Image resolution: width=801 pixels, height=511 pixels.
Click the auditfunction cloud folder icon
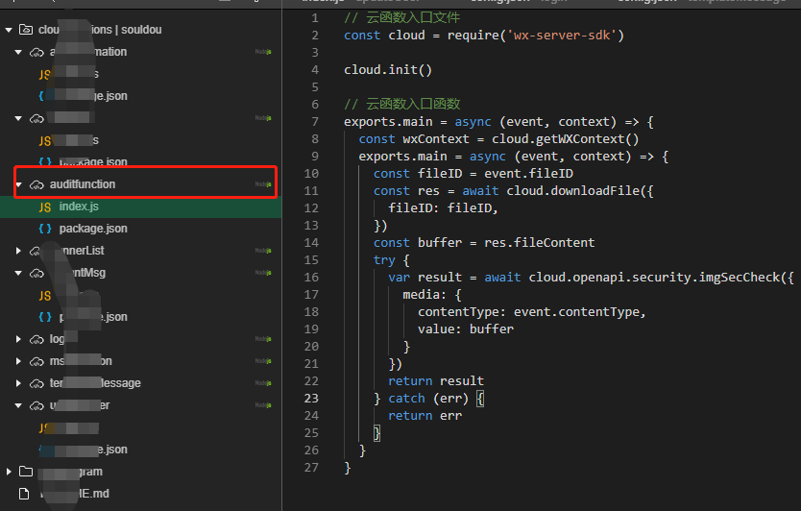tap(37, 184)
